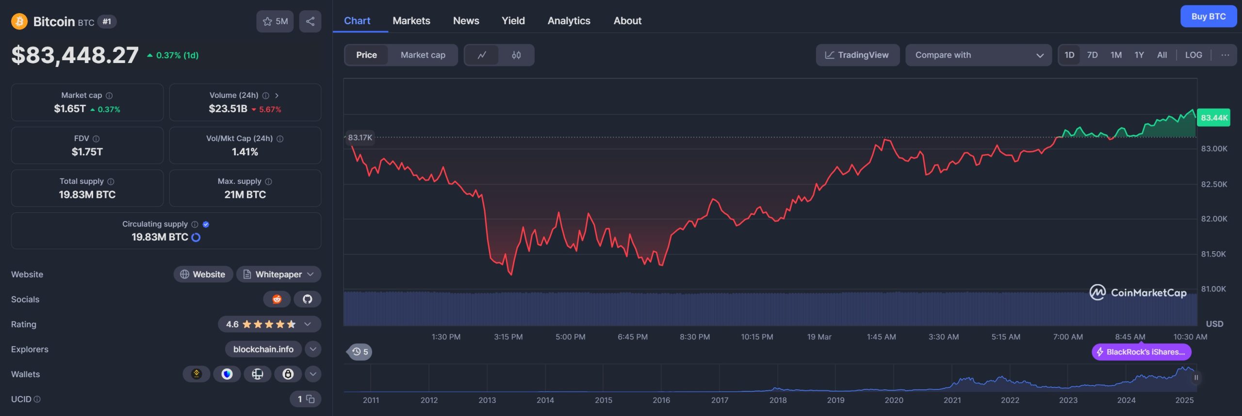Select candlestick chart type

click(x=516, y=55)
